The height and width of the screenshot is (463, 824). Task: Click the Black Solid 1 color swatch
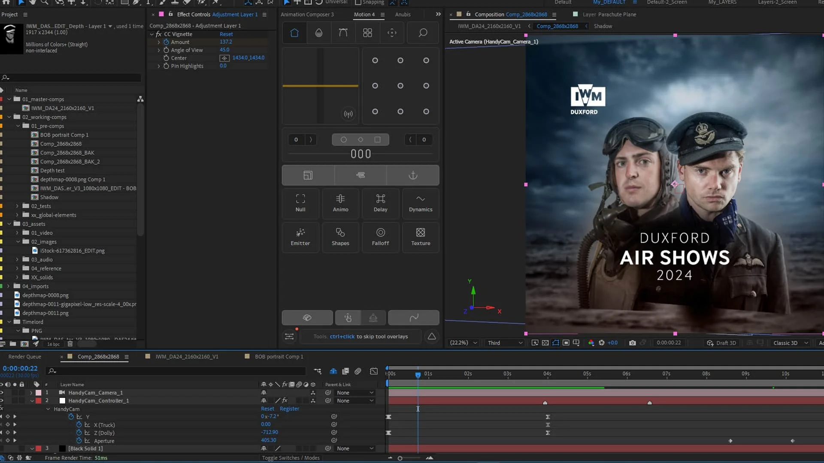coord(62,448)
